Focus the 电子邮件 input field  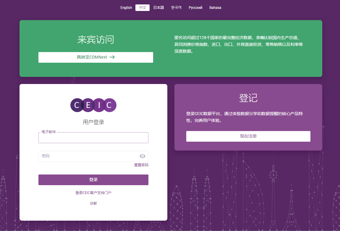pyautogui.click(x=93, y=138)
